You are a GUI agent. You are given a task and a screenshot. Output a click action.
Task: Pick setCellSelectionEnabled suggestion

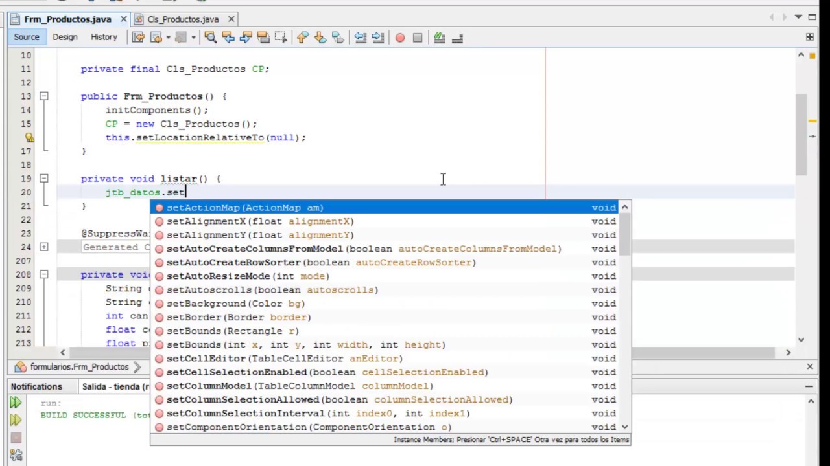[x=384, y=372]
